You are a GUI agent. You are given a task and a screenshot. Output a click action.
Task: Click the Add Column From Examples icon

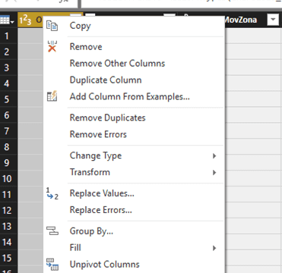point(52,96)
